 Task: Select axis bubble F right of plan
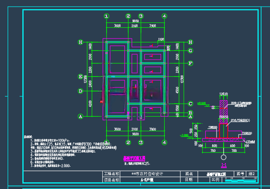pos(191,63)
